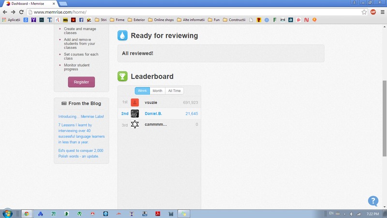Screen dimensions: 387x218
Task: Click the EN language indicator
Action: point(331,213)
